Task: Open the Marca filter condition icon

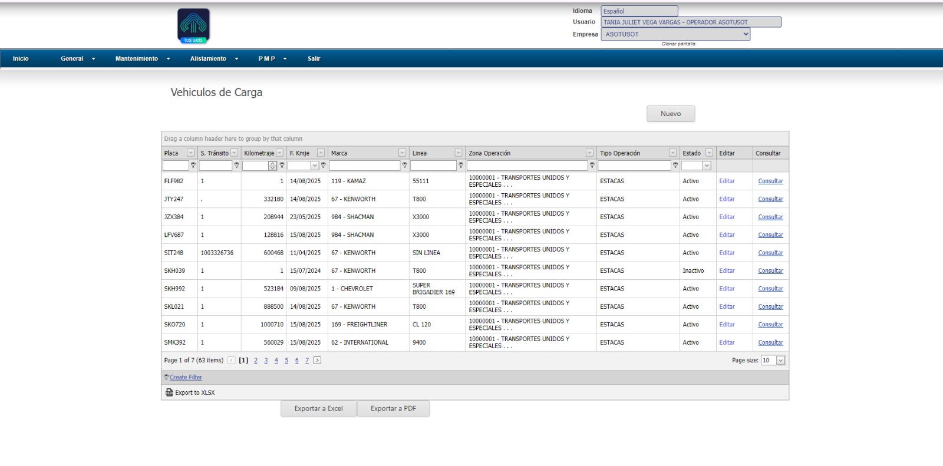Action: [x=404, y=166]
